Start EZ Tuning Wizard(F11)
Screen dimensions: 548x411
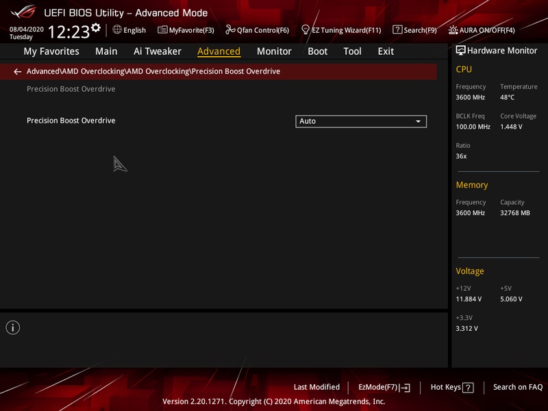[341, 30]
